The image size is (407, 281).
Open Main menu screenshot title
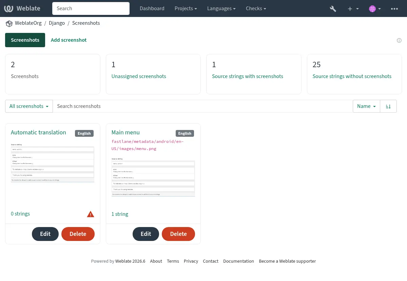point(125,132)
